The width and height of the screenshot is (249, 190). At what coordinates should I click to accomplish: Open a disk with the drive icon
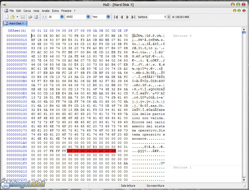(x=36, y=17)
